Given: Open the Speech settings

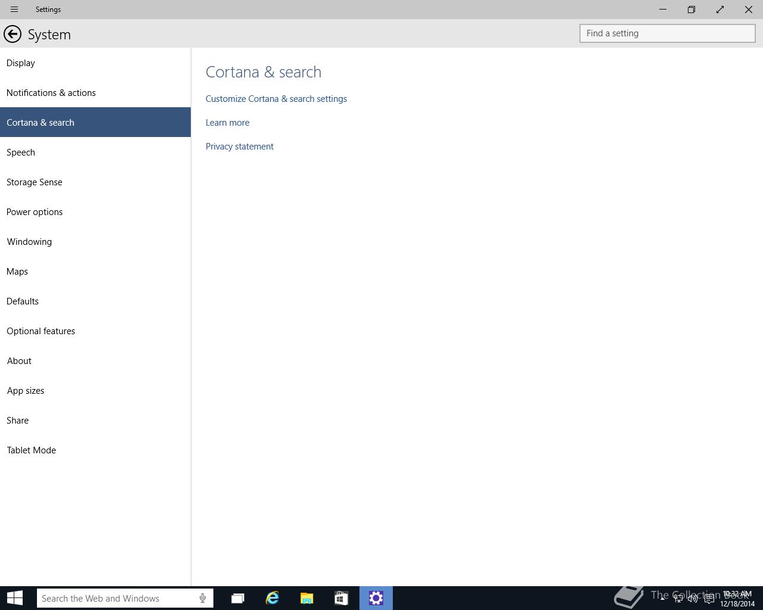Looking at the screenshot, I should pyautogui.click(x=95, y=152).
